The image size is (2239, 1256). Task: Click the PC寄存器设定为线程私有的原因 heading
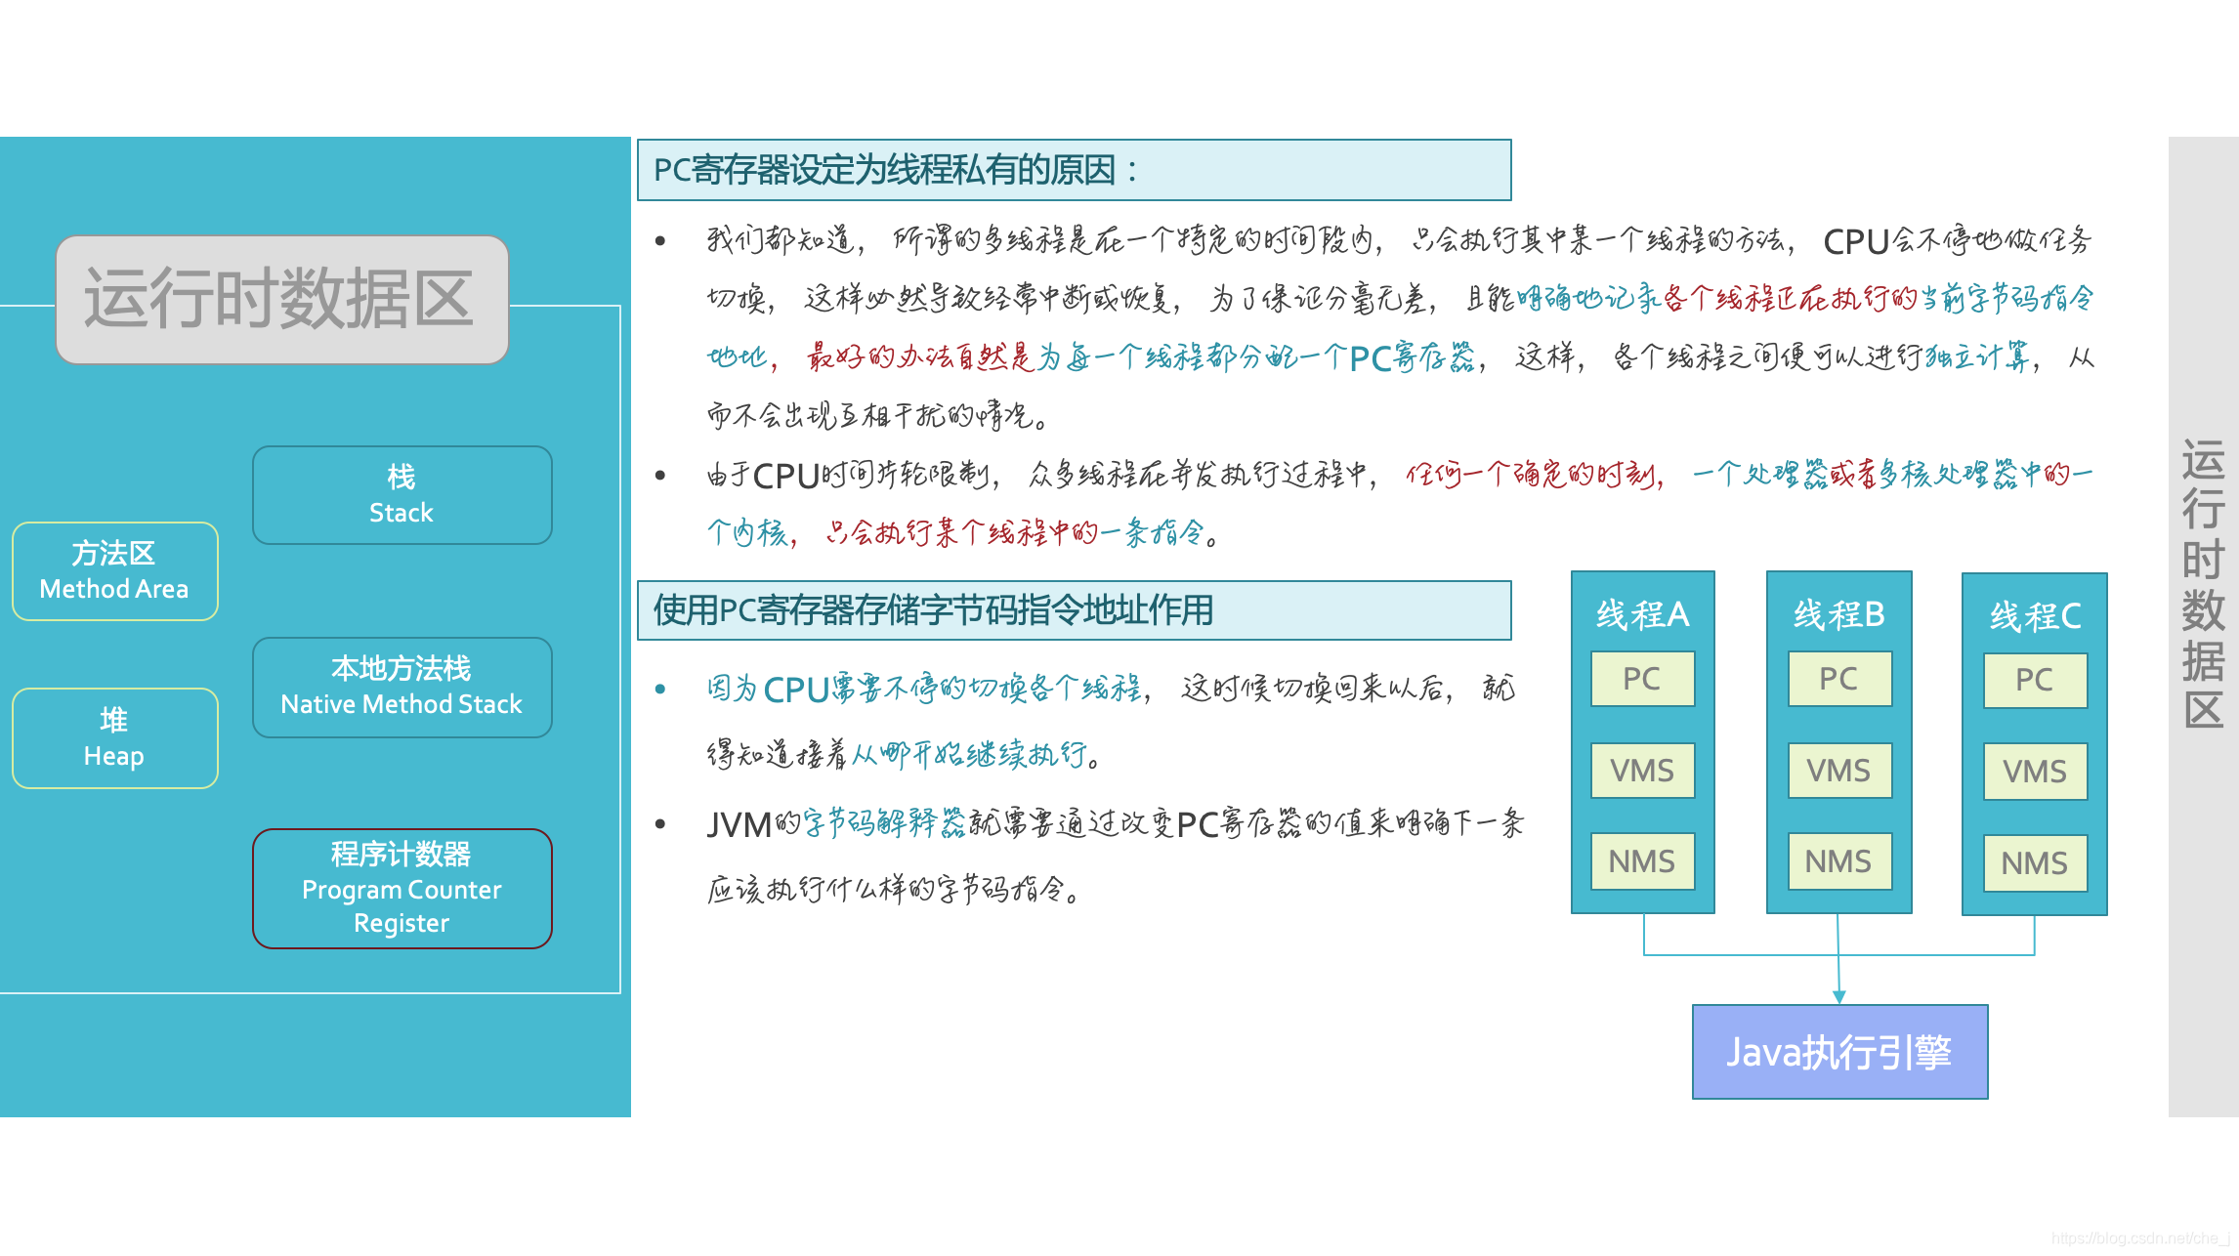coord(1074,170)
